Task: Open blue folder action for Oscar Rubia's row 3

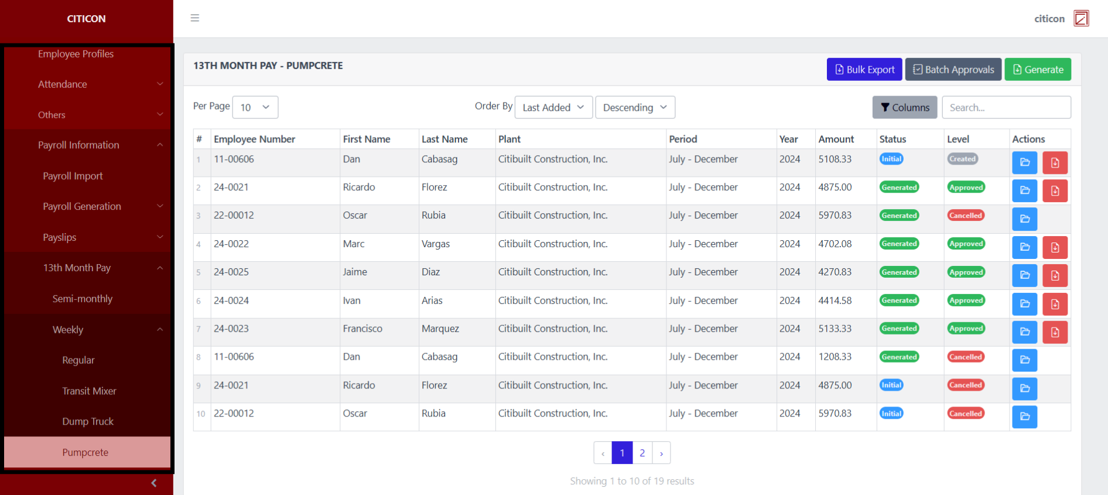Action: 1024,219
